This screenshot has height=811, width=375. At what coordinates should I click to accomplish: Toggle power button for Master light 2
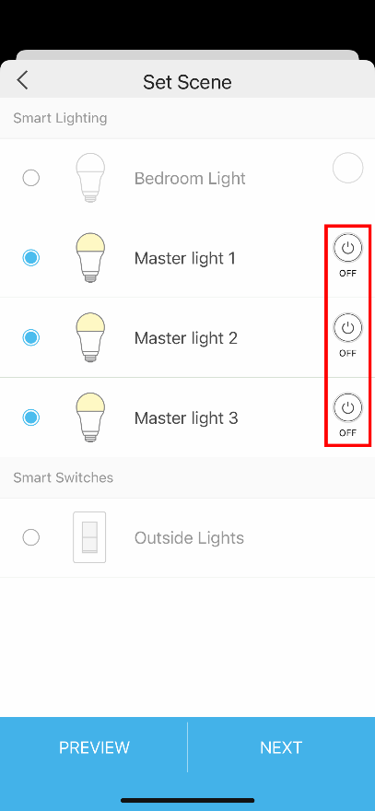click(347, 328)
